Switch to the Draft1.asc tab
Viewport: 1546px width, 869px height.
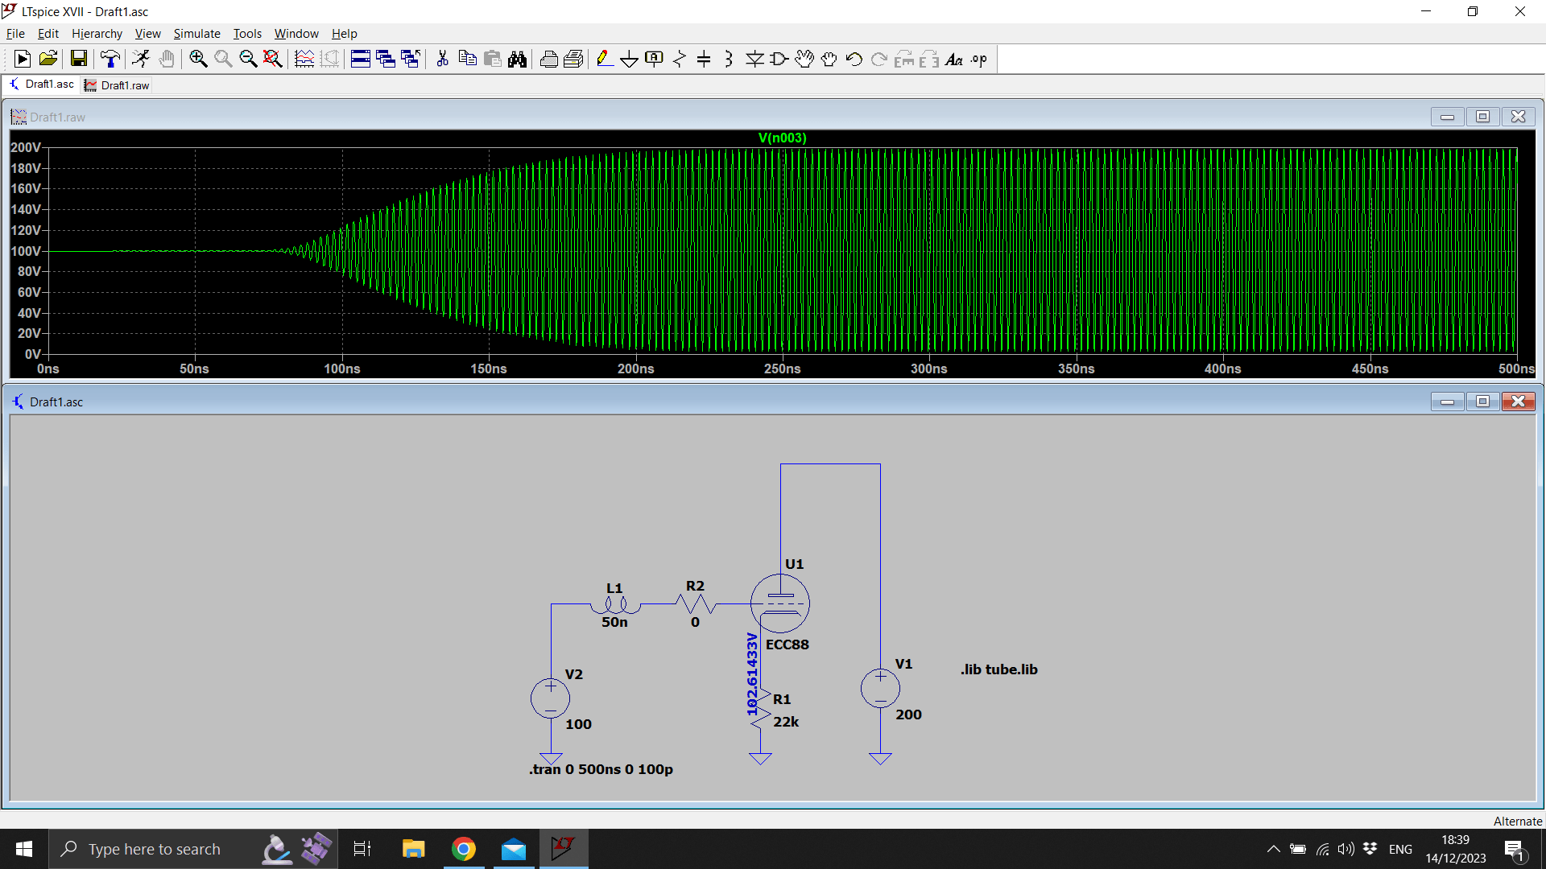[x=41, y=84]
